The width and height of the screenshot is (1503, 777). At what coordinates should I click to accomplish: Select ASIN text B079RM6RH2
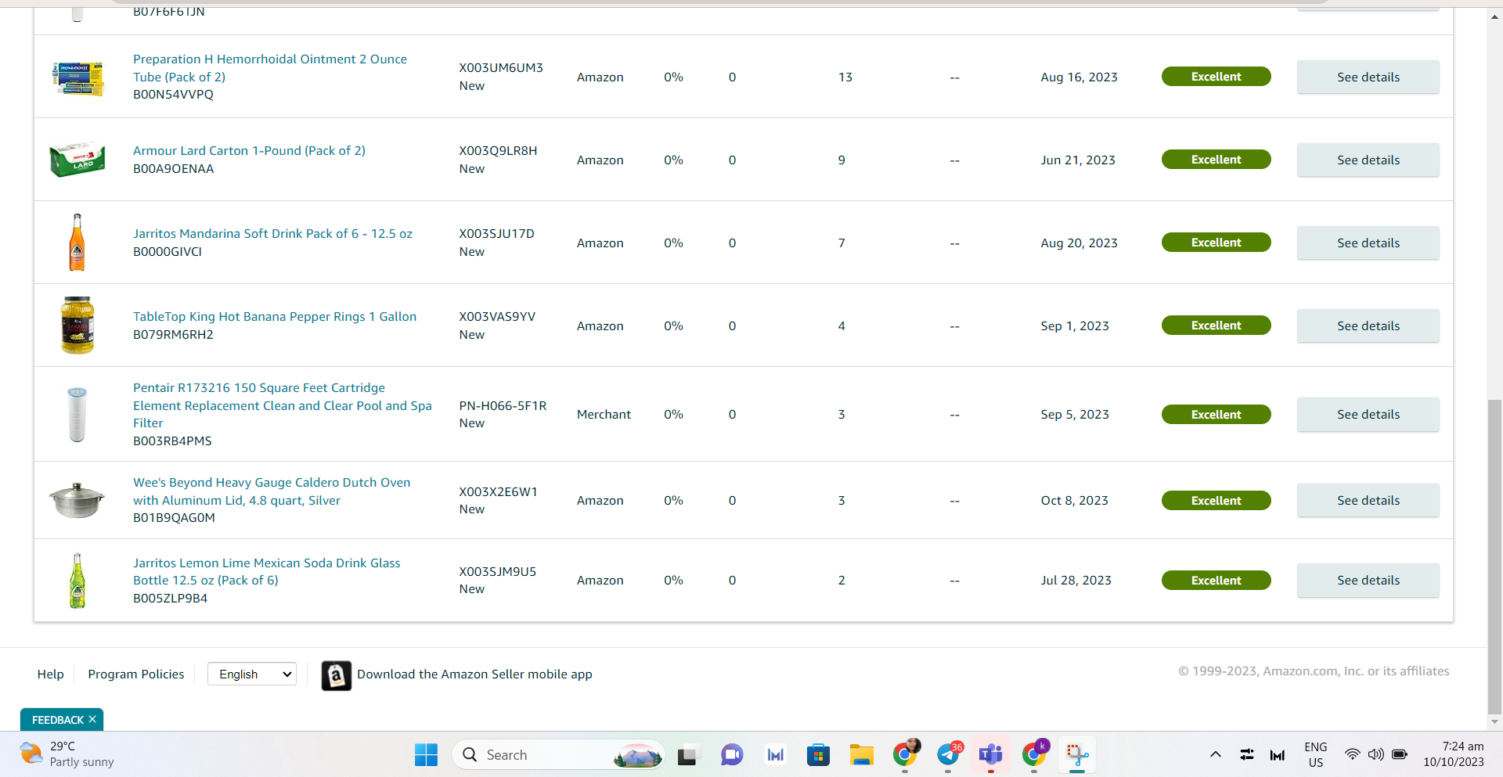click(x=173, y=334)
